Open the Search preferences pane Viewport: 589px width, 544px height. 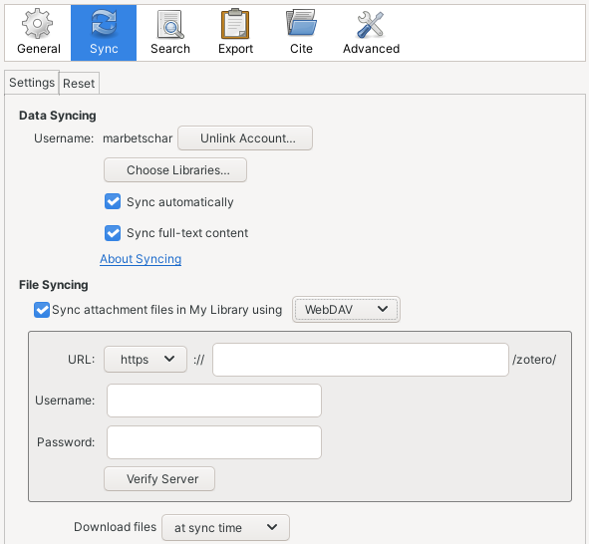(x=170, y=33)
